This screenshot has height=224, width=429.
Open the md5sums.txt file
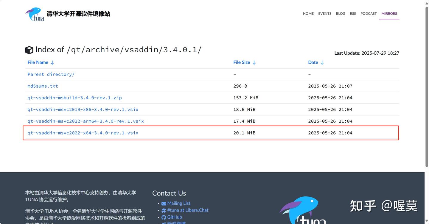(43, 86)
